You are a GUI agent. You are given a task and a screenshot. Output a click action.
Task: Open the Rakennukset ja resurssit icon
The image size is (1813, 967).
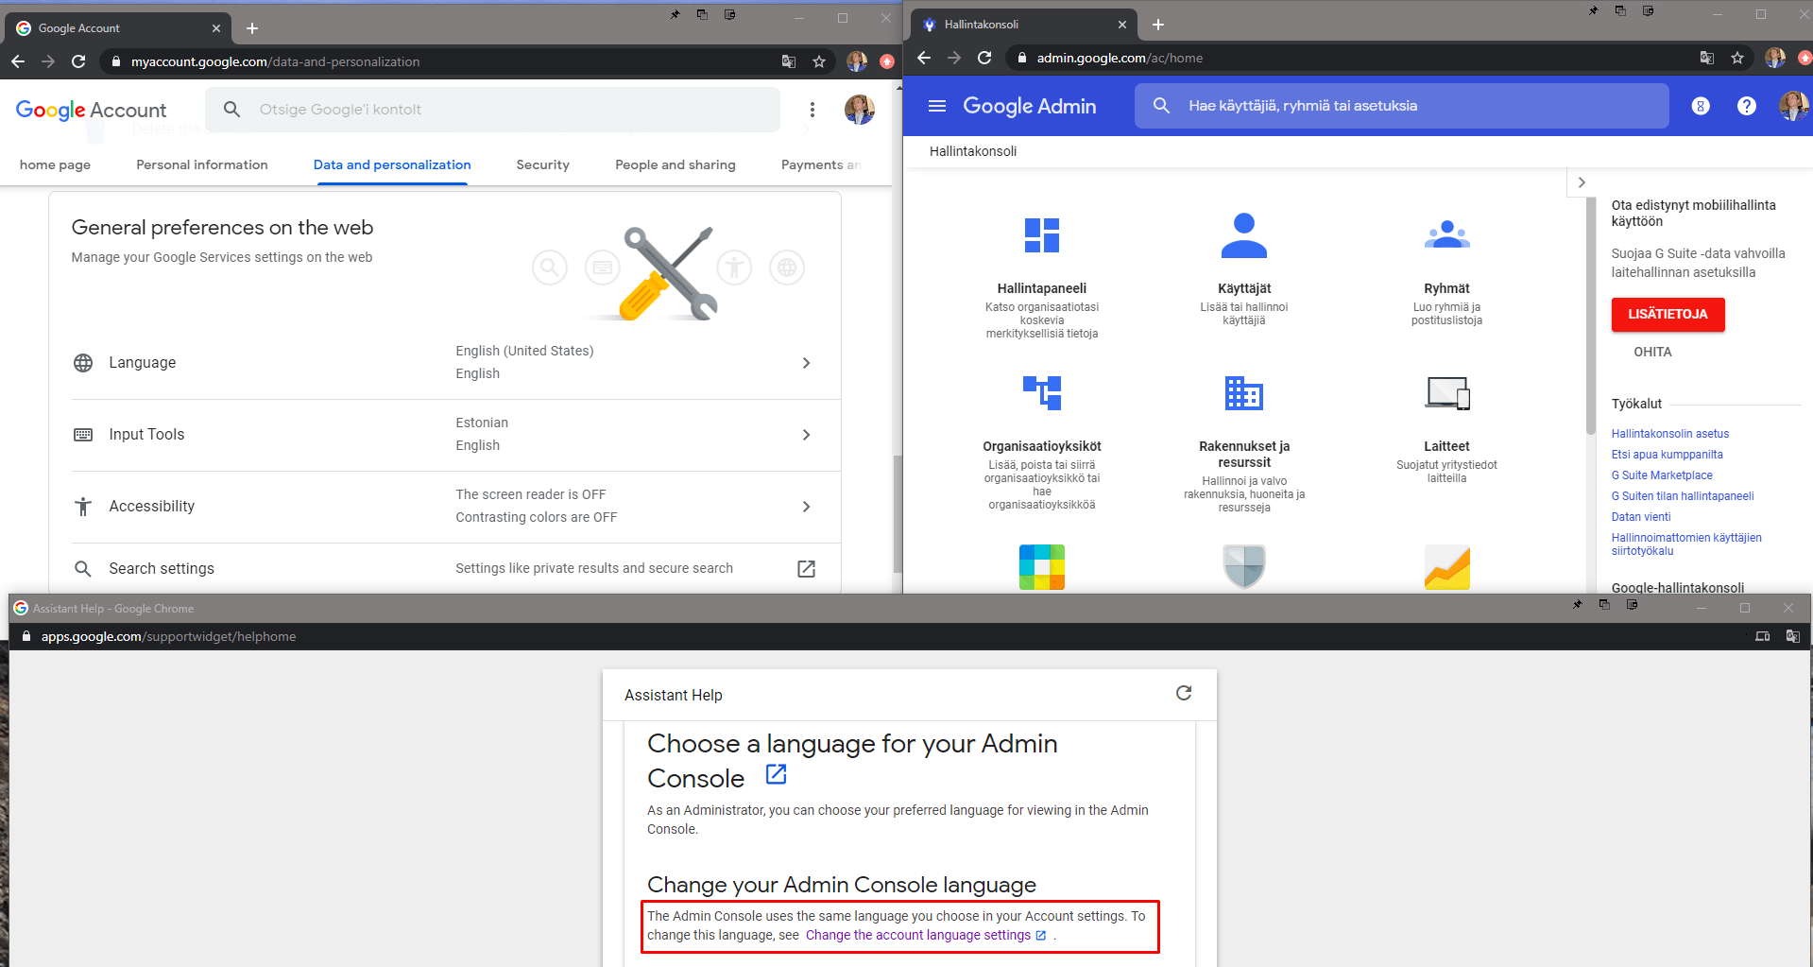coord(1243,392)
